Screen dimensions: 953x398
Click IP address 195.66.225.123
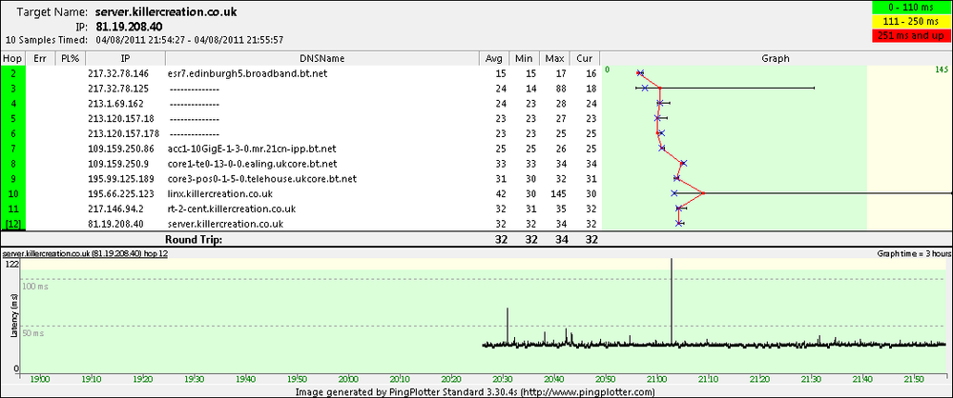(x=121, y=194)
